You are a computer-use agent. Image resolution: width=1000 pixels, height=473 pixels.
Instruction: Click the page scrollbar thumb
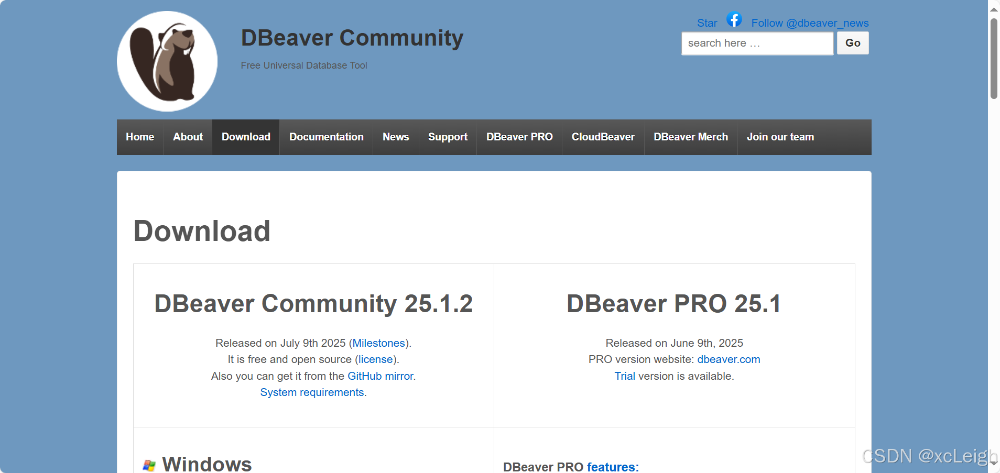994,59
